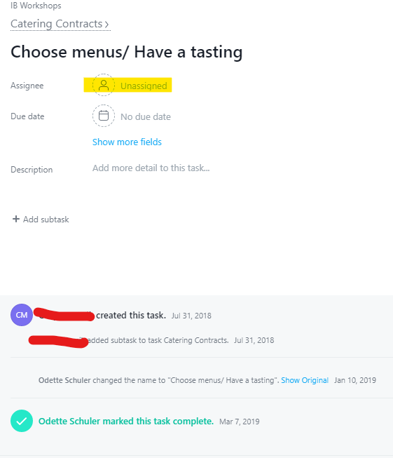Expand the chevron next to Catering Contracts

coord(106,25)
